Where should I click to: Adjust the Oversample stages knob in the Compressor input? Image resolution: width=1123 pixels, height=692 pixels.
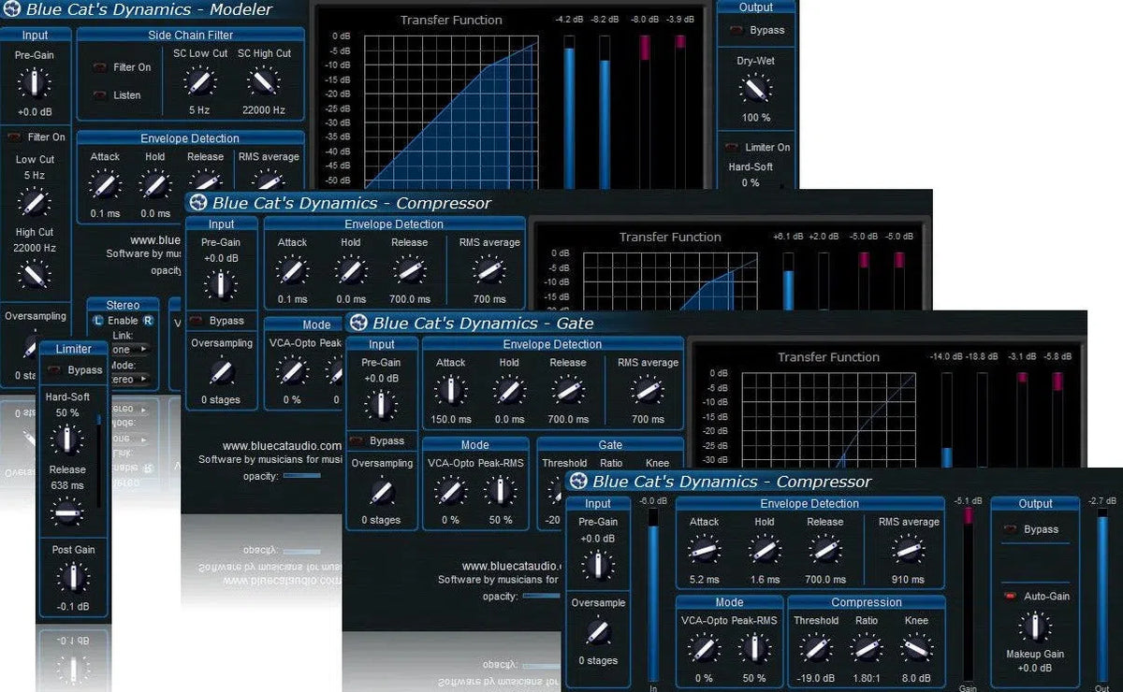pos(598,634)
